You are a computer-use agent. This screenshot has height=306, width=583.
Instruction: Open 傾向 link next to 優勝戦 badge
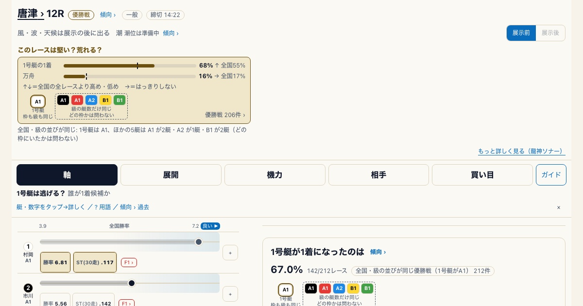pyautogui.click(x=108, y=15)
